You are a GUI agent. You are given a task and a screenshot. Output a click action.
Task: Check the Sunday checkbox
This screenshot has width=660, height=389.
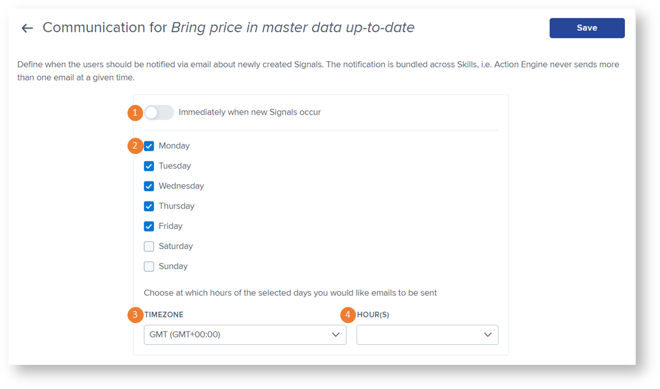coord(149,266)
